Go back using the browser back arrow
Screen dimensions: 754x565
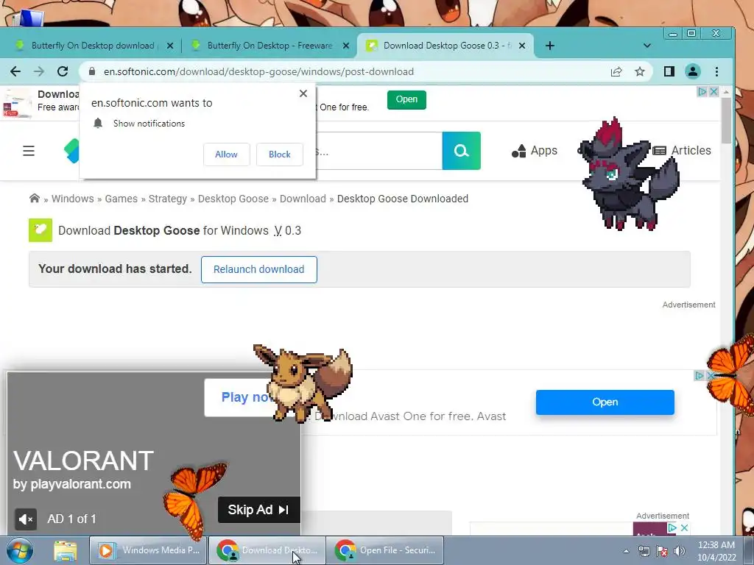(15, 71)
